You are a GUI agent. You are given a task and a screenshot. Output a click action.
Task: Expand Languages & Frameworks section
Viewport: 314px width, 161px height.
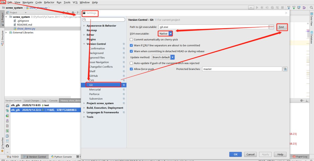coord(84,112)
